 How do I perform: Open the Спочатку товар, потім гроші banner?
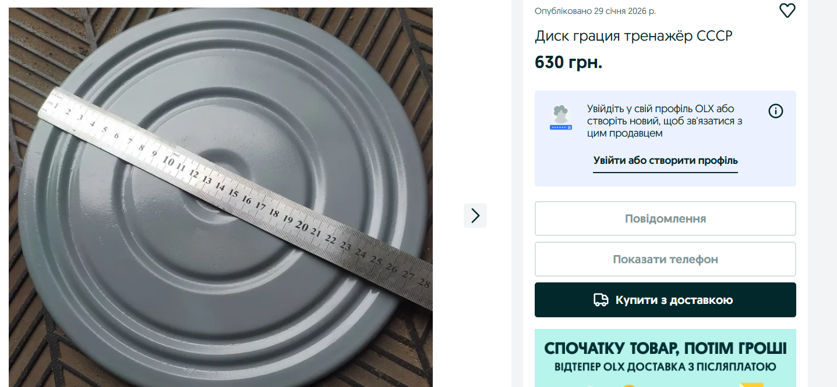(x=665, y=358)
